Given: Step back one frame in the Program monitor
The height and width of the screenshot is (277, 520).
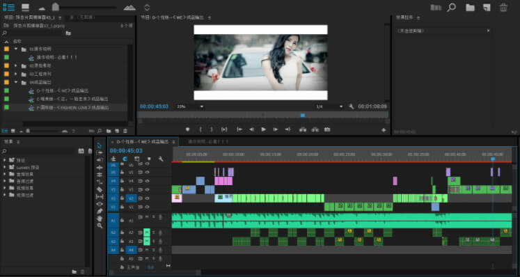Looking at the screenshot, I should 251,129.
